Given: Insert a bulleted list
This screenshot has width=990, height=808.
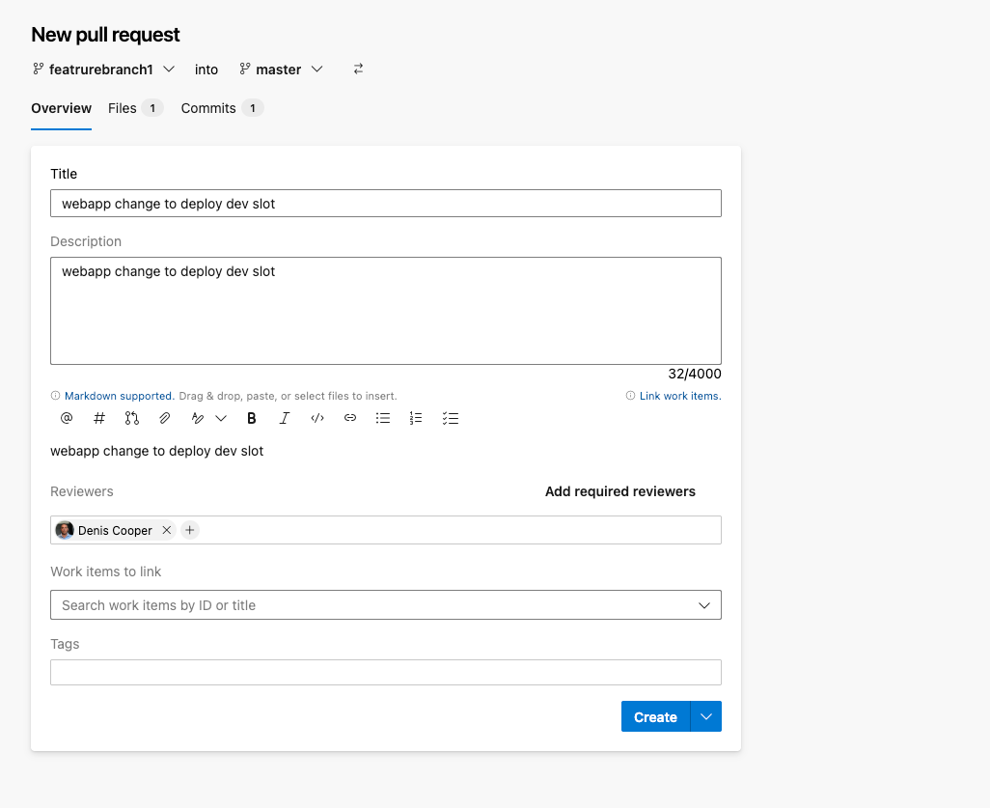Looking at the screenshot, I should (x=383, y=418).
